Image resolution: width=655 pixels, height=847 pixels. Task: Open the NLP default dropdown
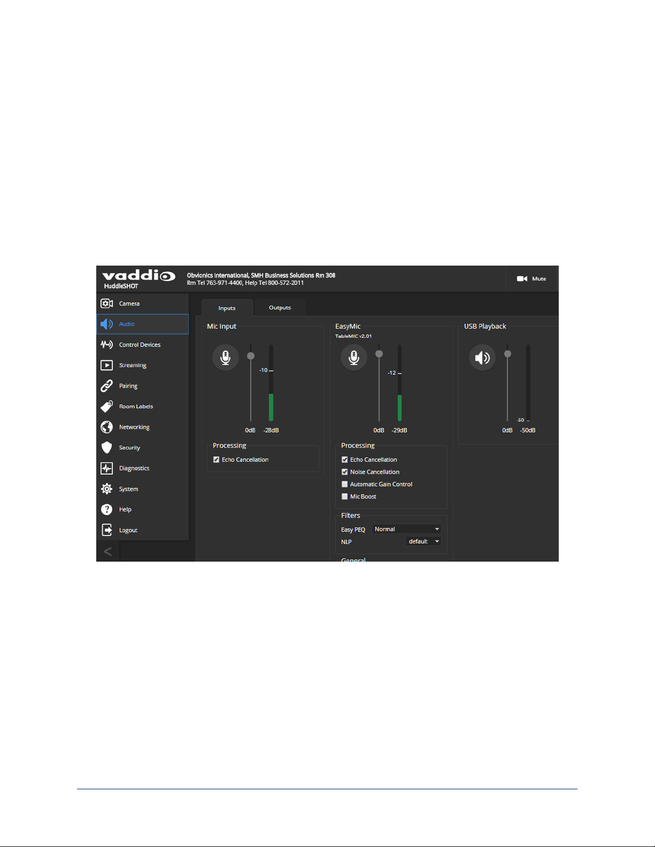coord(423,541)
